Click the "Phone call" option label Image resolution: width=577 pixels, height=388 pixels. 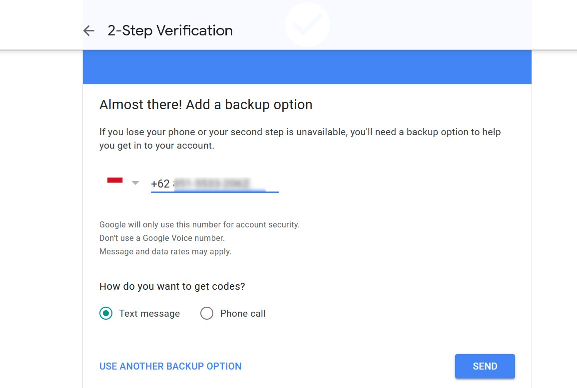tap(243, 314)
